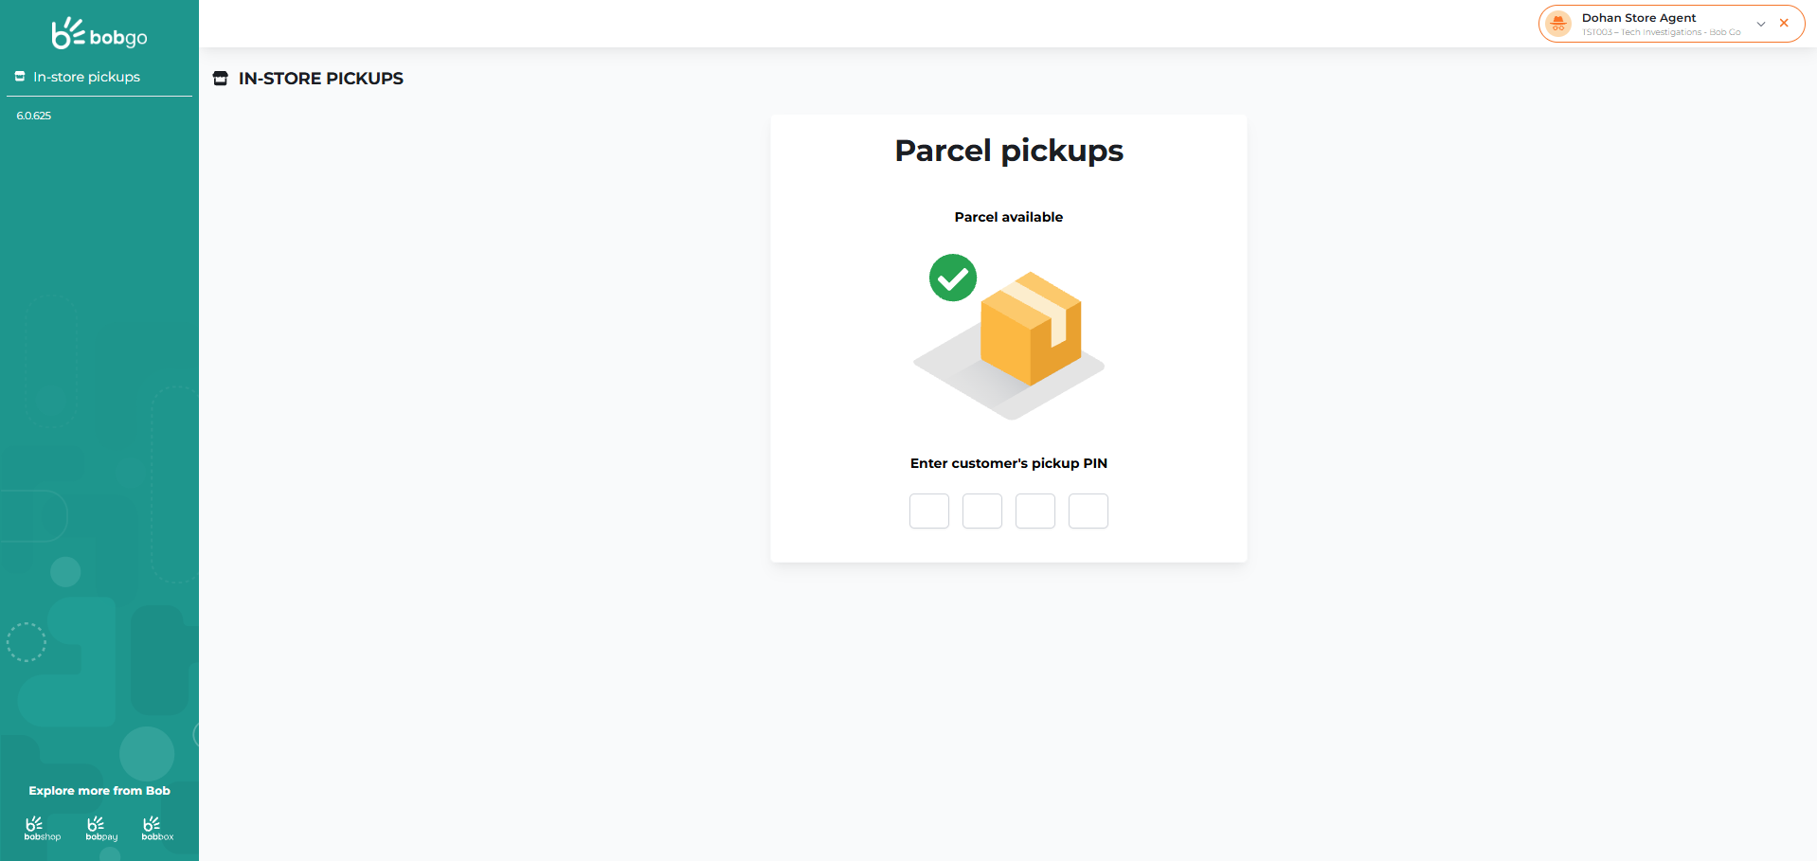This screenshot has width=1817, height=861.
Task: Focus the first pickup PIN digit box
Action: coord(929,511)
